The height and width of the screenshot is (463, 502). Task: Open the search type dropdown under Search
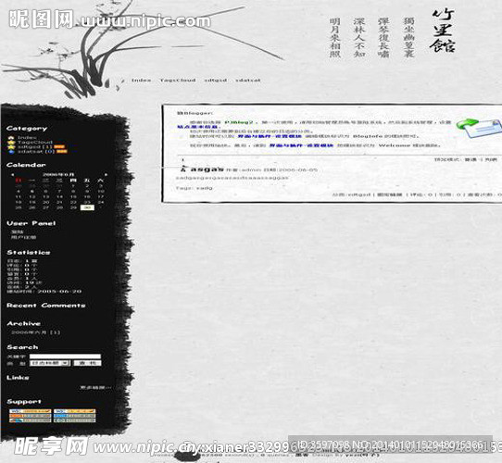[50, 363]
